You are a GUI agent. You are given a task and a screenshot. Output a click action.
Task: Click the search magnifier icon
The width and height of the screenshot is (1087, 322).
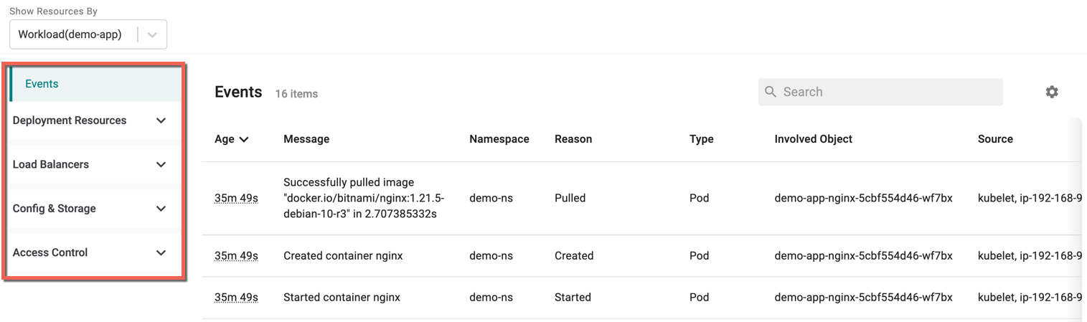[771, 92]
